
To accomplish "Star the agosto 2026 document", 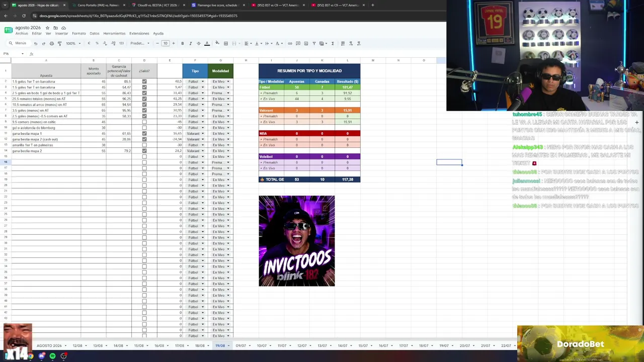I will (x=47, y=28).
